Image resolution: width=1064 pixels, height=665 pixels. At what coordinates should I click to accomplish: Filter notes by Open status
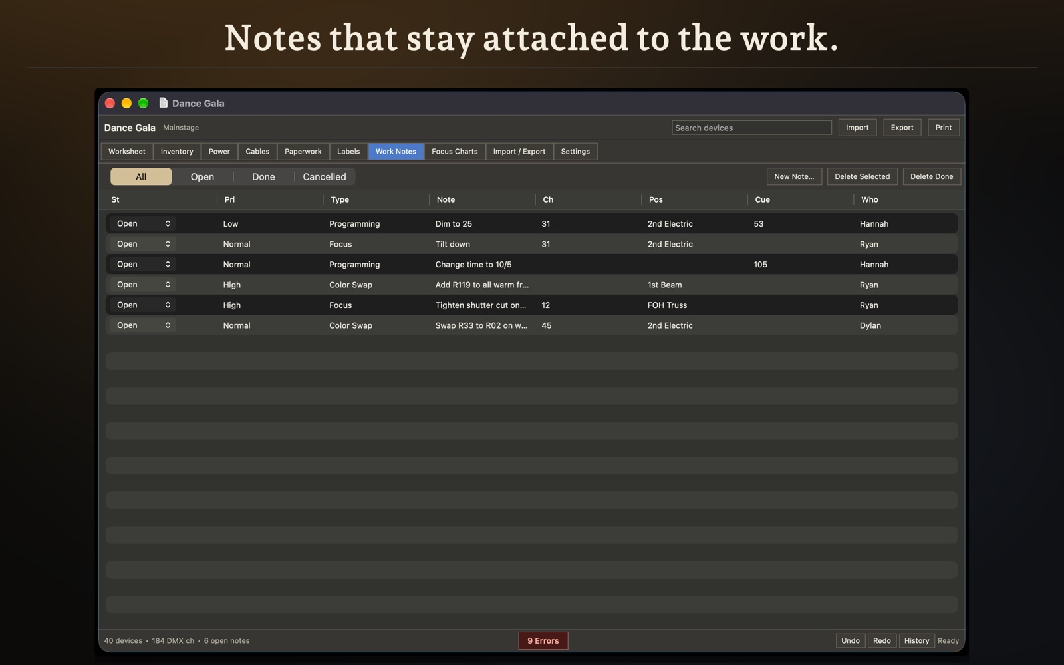pos(202,176)
